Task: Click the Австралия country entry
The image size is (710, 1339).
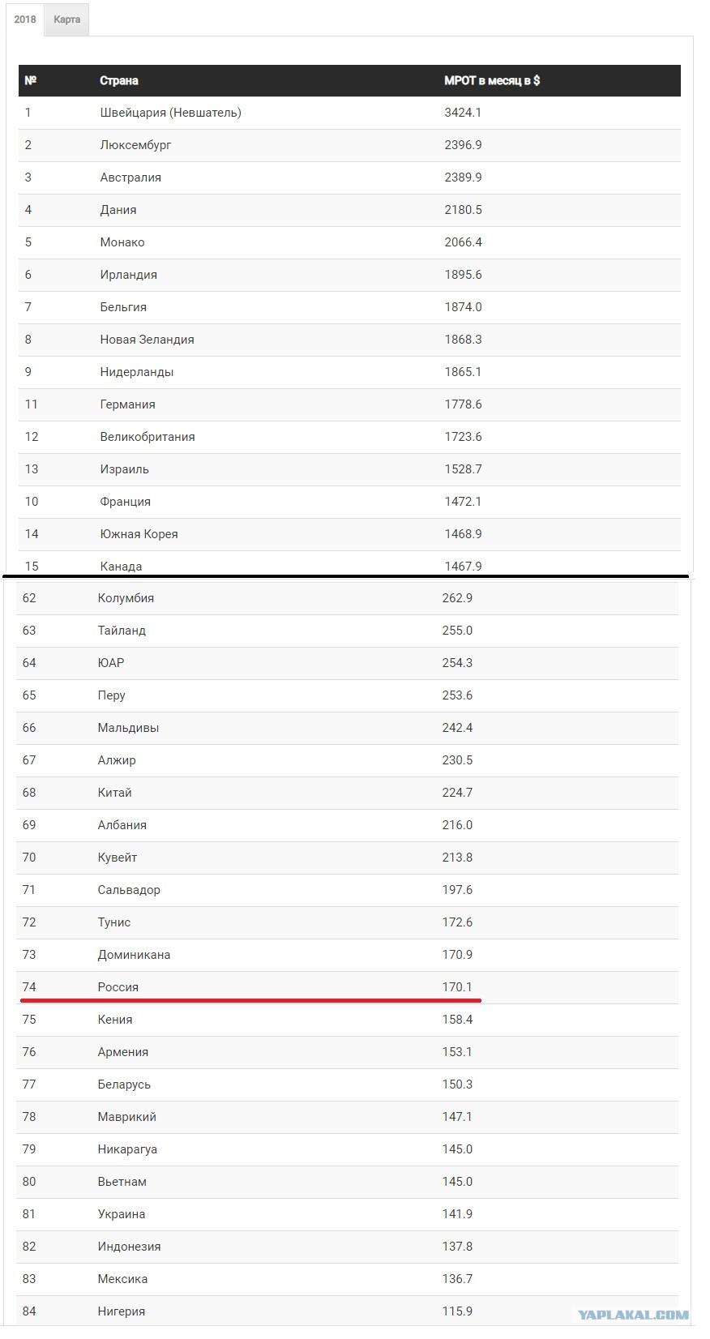Action: 130,178
